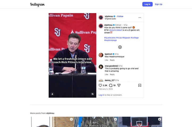The image size is (192, 127).
Task: Open stjohnsu link in More posts heading
Action: (x=50, y=113)
